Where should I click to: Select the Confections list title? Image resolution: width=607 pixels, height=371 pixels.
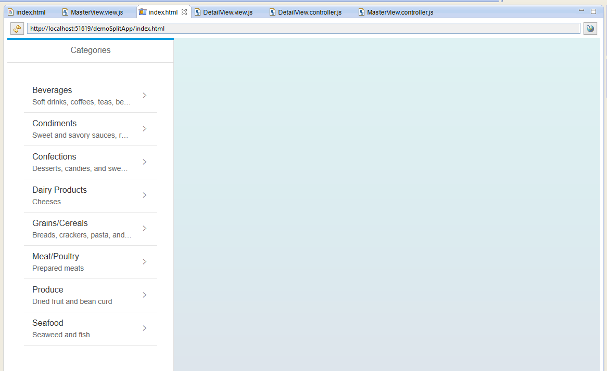[x=54, y=156]
